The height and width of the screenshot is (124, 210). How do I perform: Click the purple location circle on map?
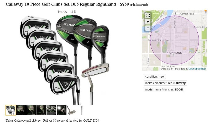point(174,40)
